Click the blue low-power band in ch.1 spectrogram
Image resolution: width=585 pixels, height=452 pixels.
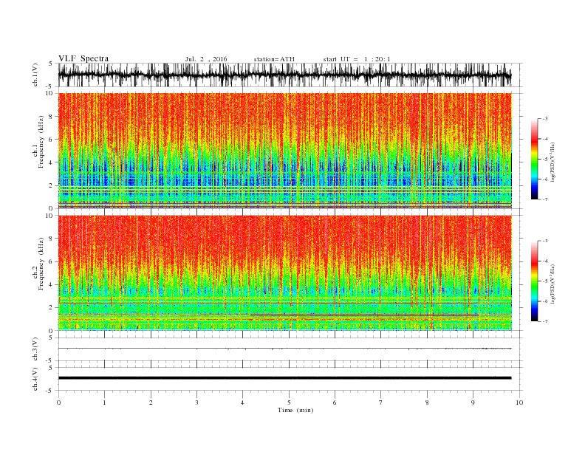tap(285, 175)
